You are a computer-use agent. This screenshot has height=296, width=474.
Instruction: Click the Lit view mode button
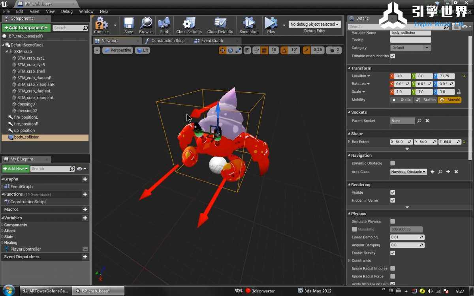pyautogui.click(x=142, y=50)
